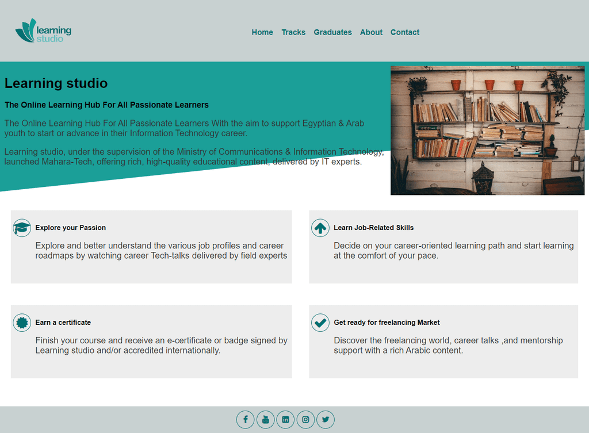Select the 'Explore your Passion' title

71,228
